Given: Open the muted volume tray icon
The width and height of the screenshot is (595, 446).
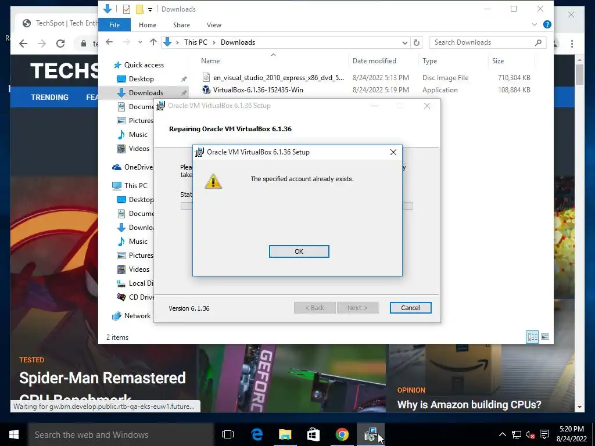Looking at the screenshot, I should click(x=530, y=434).
